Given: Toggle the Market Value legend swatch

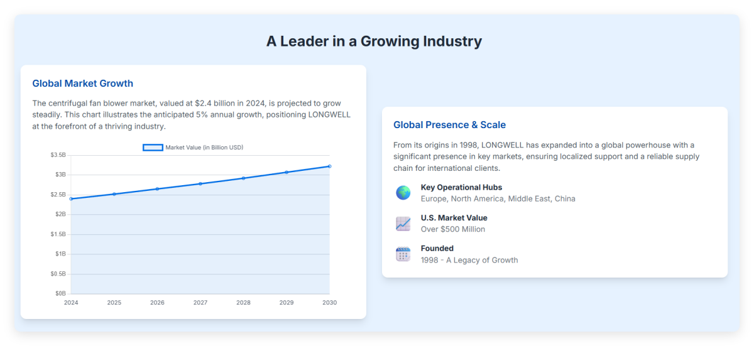Looking at the screenshot, I should [153, 148].
